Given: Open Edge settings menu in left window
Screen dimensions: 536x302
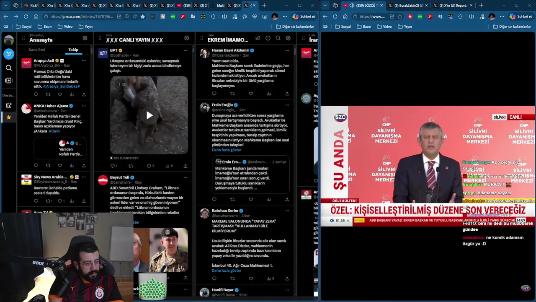Looking at the screenshot, I should 285,16.
